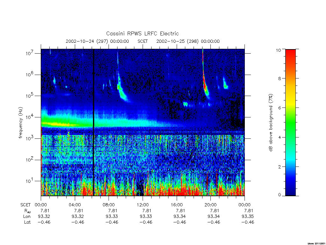Select the 16:00 time tick label

point(176,205)
